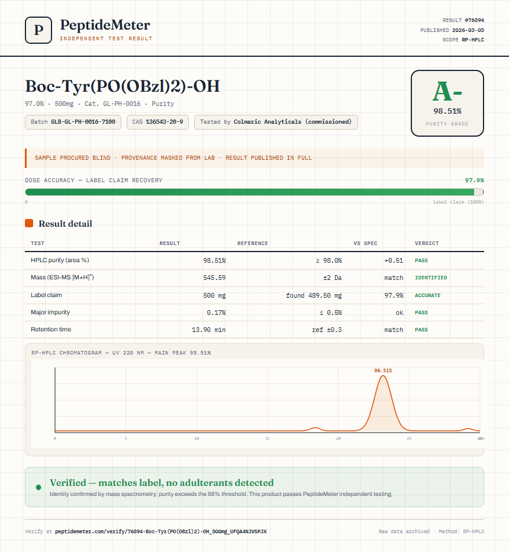Viewport: 509px width, 551px height.
Task: Click the small impurity peak near 18 minutes
Action: (315, 428)
